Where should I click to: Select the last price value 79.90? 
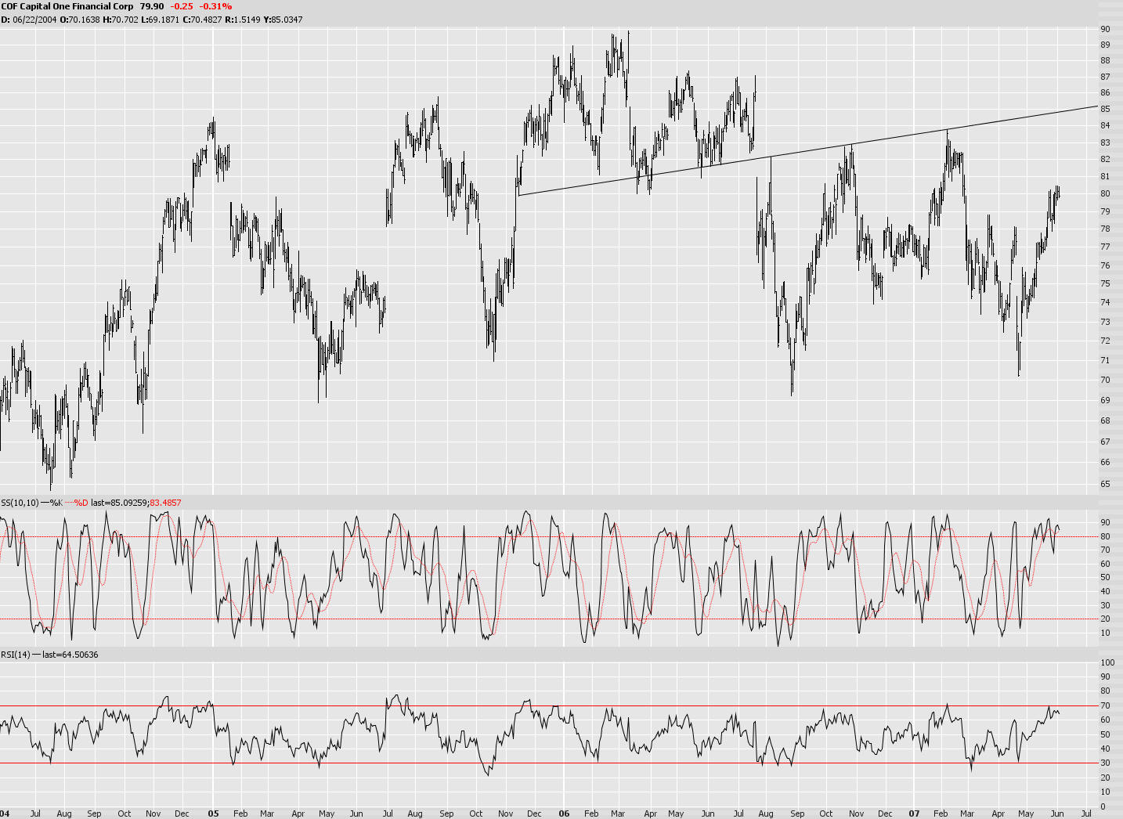click(x=152, y=6)
